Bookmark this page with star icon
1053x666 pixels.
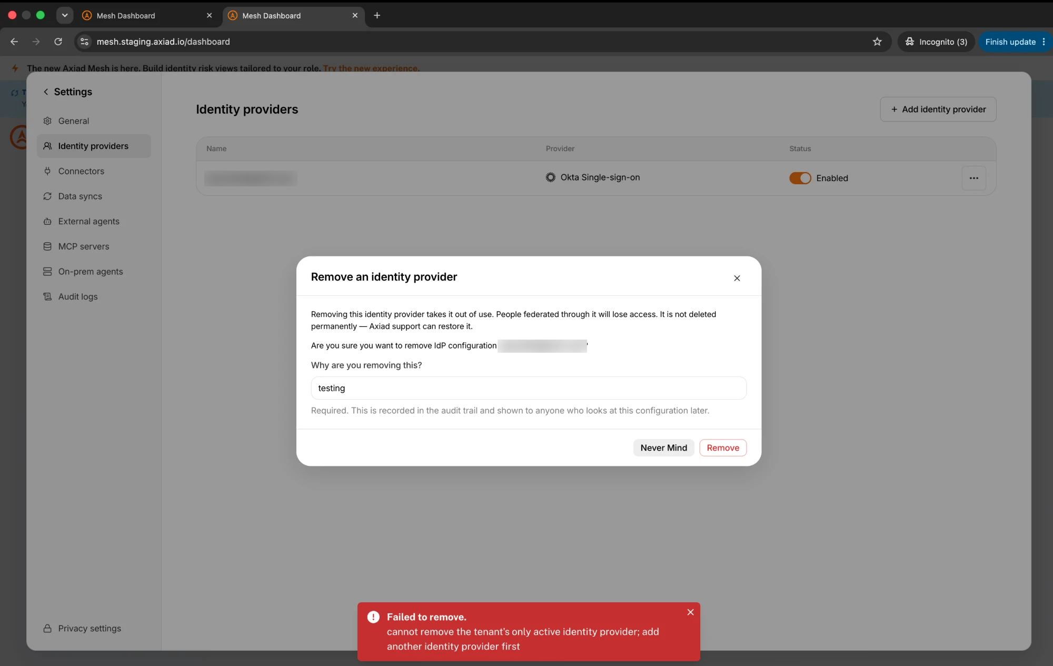(877, 42)
